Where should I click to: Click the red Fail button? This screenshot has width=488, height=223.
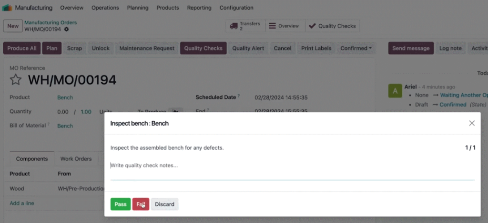(x=141, y=204)
